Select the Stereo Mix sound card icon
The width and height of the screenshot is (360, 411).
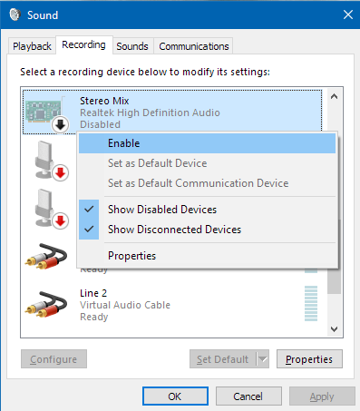[x=44, y=112]
